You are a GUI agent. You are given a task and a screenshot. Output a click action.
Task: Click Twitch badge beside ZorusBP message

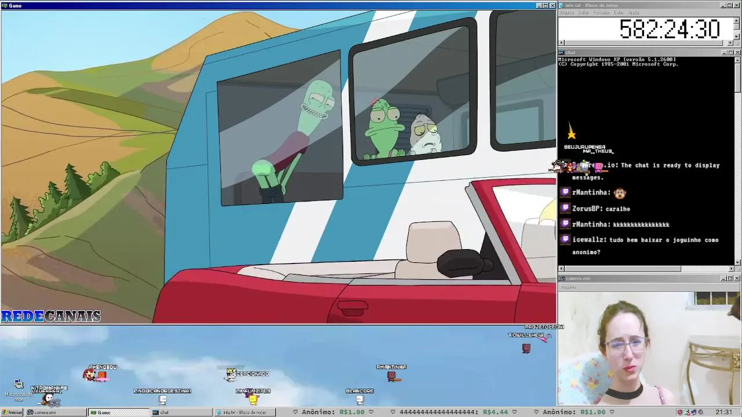tap(565, 208)
